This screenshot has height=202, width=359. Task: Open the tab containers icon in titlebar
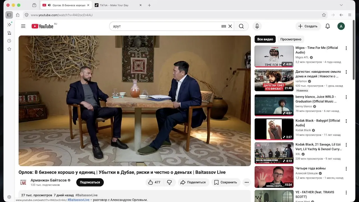point(34,5)
